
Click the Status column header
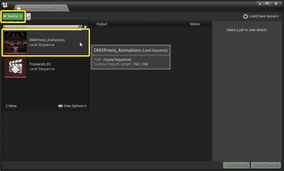click(195, 24)
